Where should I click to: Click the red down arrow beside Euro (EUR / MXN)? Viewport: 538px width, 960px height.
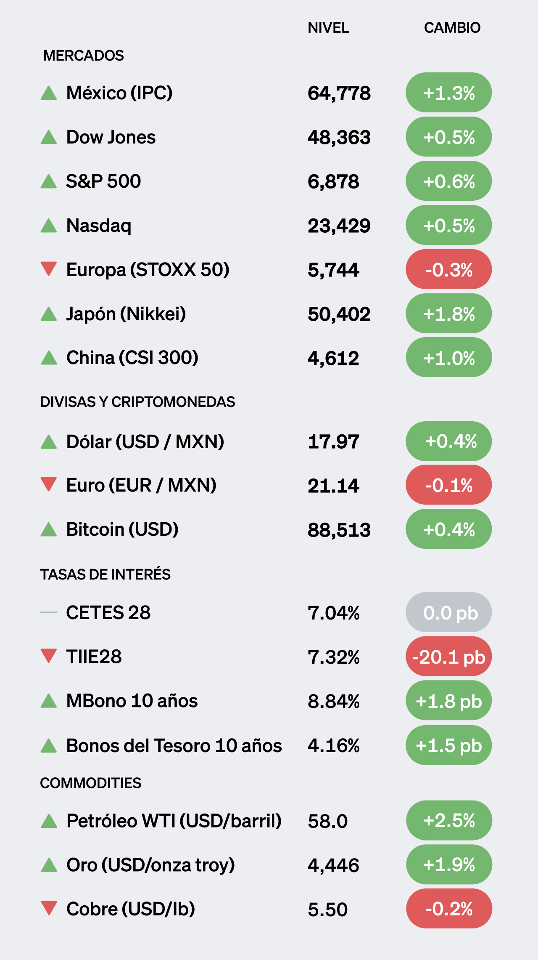[x=49, y=484]
